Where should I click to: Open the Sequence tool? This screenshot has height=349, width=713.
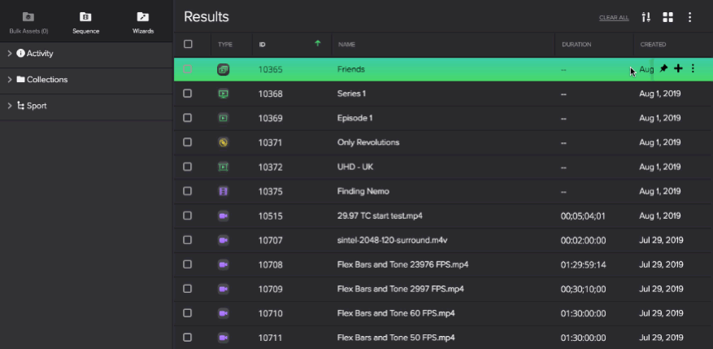85,21
